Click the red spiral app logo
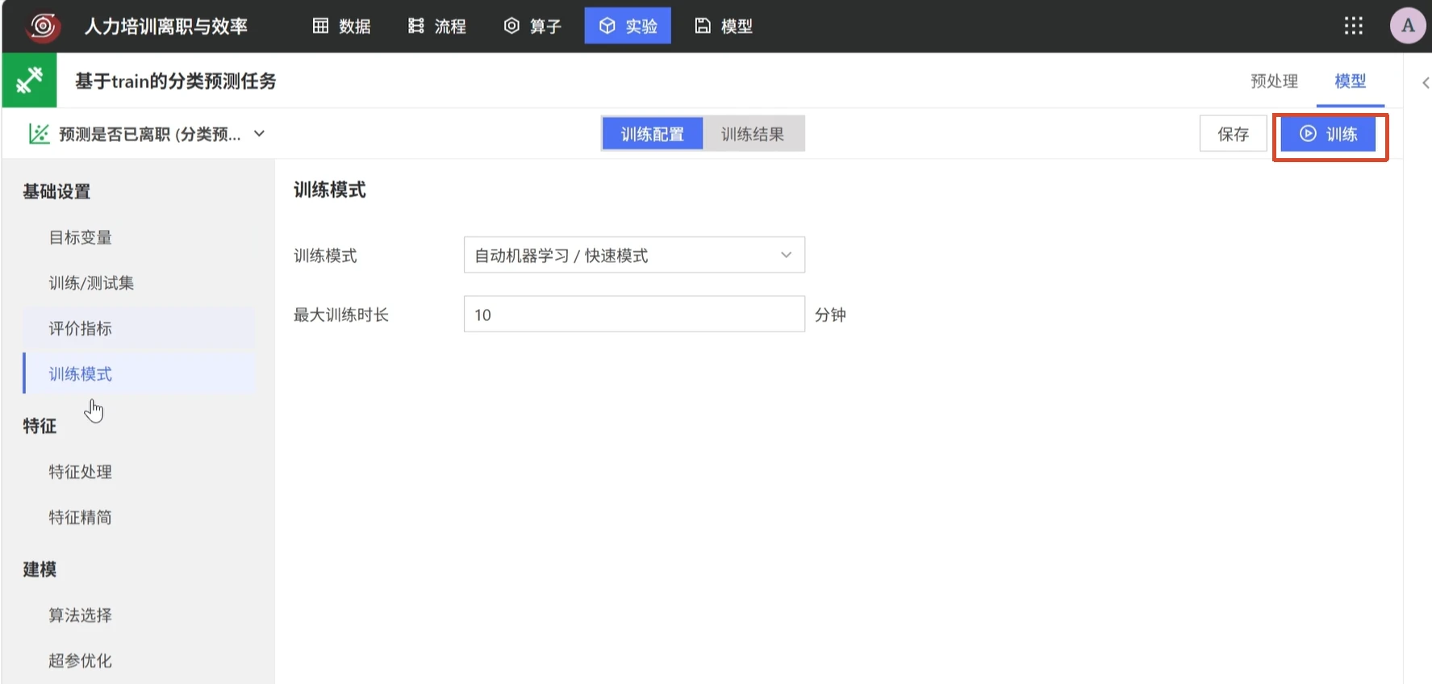The width and height of the screenshot is (1432, 684). 42,26
